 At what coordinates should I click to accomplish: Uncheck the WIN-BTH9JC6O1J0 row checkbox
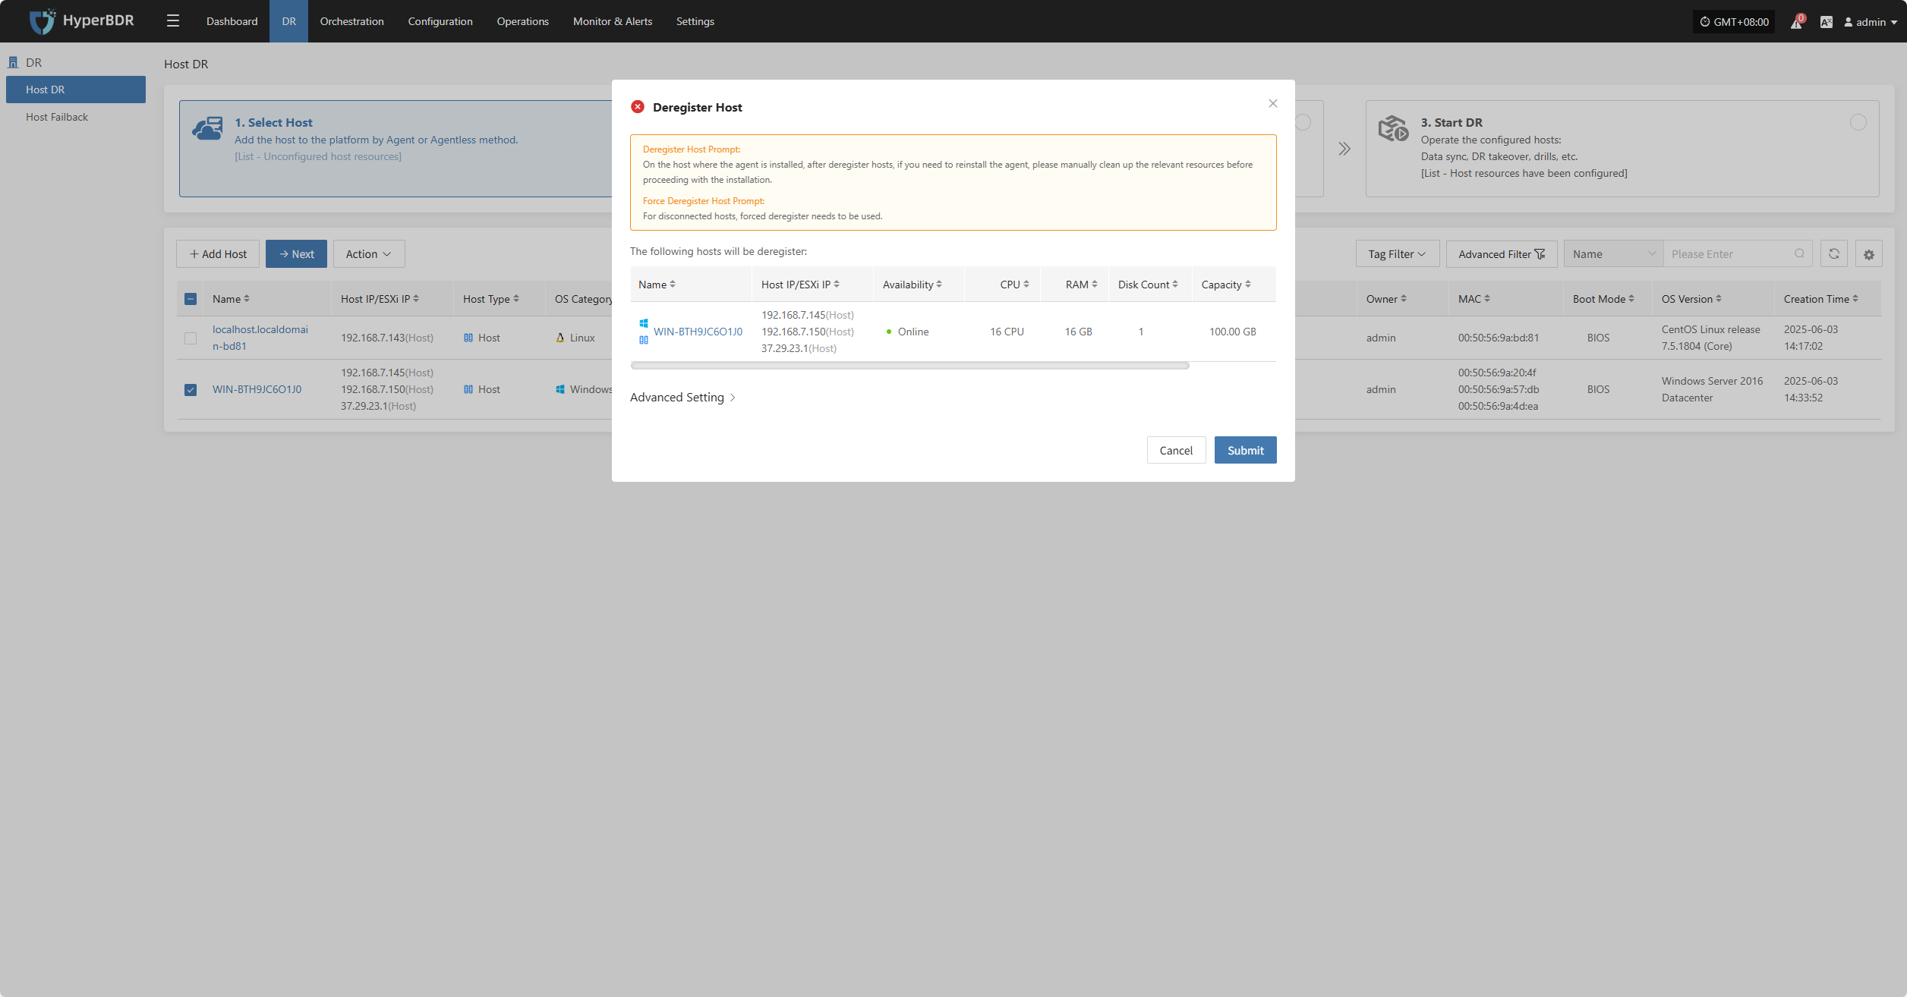pos(191,390)
